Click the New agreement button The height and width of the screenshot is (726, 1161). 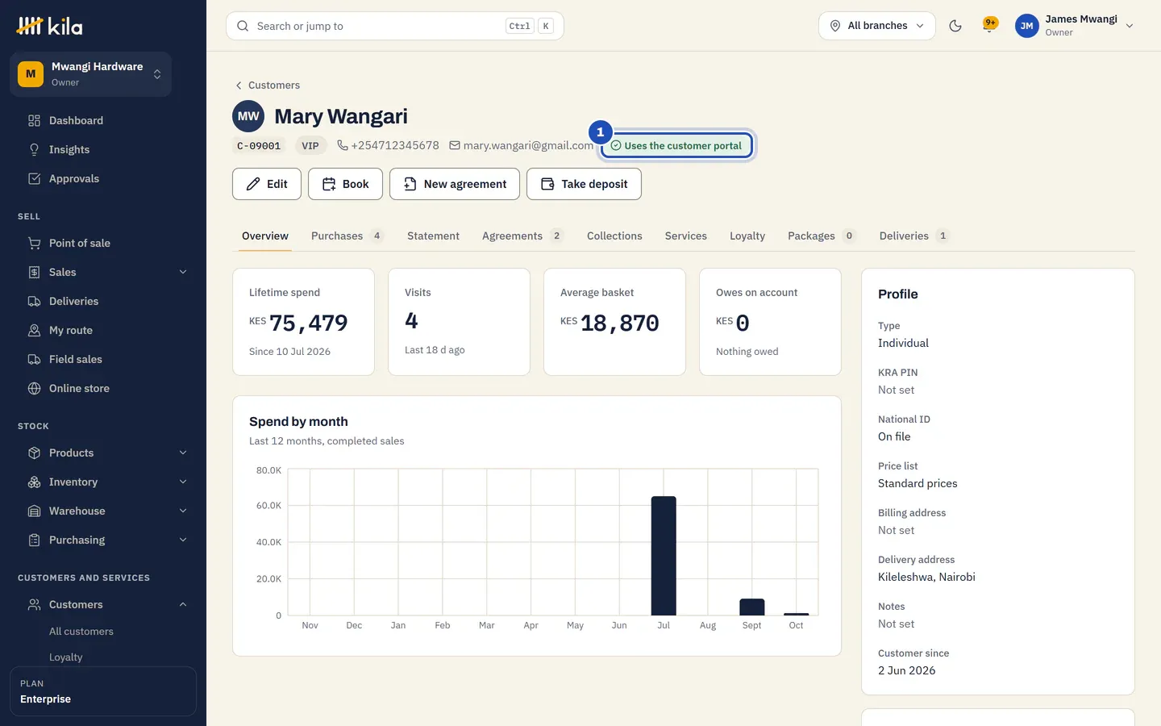[x=455, y=184]
